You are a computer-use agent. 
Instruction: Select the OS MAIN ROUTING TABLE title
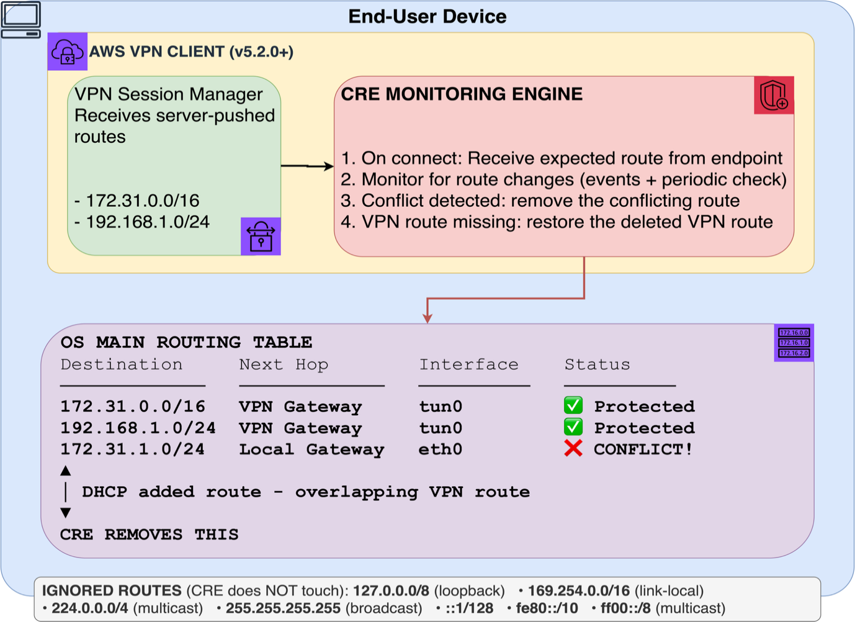(186, 342)
